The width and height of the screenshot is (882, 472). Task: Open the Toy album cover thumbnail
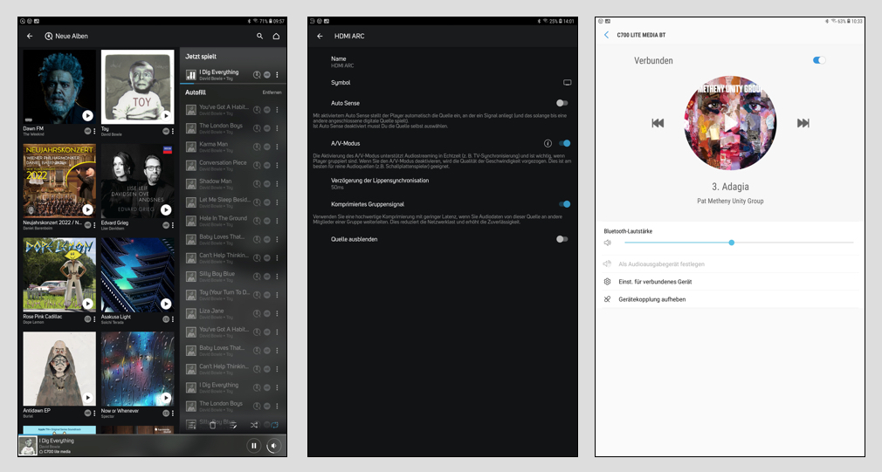138,86
